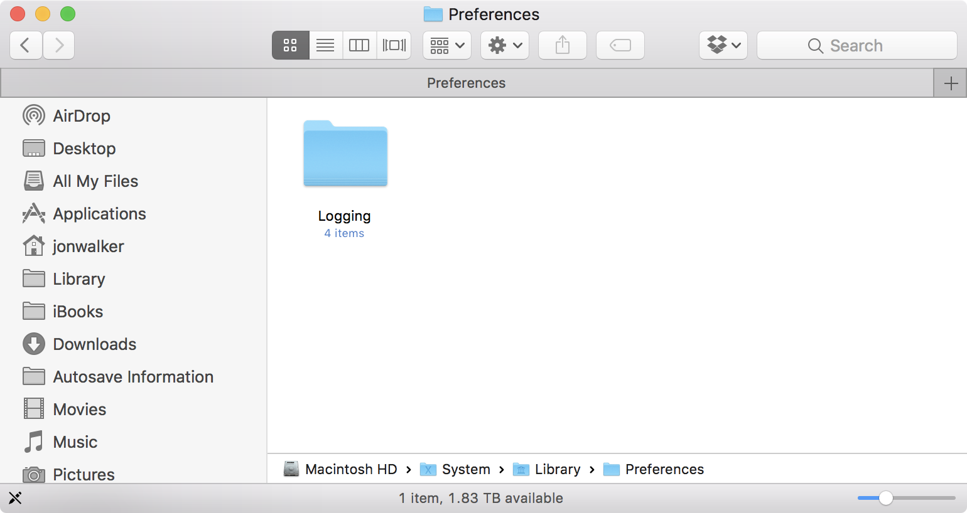Open the item arrangement dropdown

click(x=446, y=45)
